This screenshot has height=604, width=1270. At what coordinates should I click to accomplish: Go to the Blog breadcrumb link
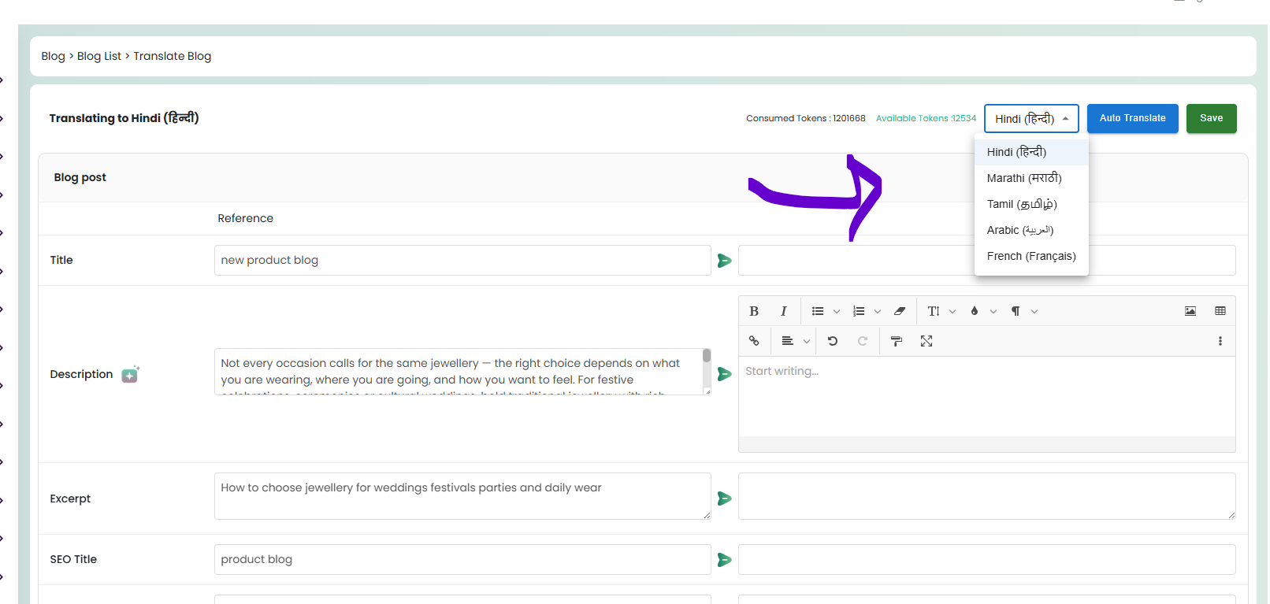pyautogui.click(x=53, y=56)
